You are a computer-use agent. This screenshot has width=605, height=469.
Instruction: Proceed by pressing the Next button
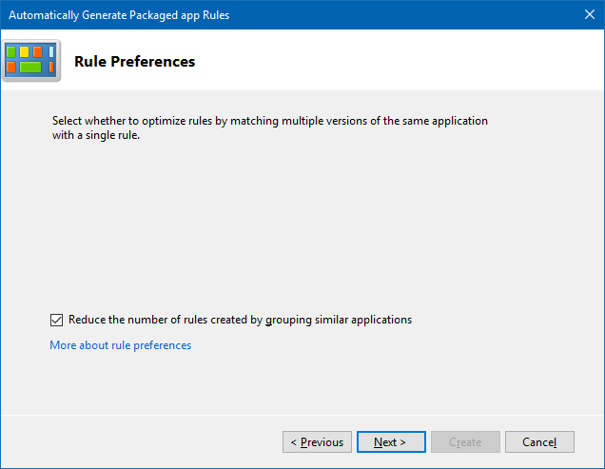click(390, 442)
